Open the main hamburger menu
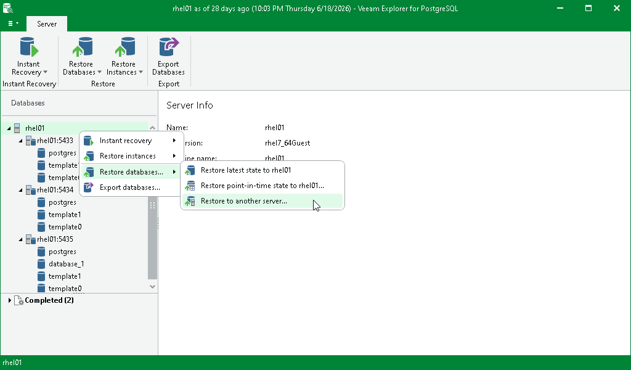The height and width of the screenshot is (370, 631). [13, 24]
